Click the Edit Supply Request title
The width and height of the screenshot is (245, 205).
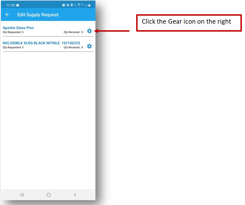coord(38,15)
